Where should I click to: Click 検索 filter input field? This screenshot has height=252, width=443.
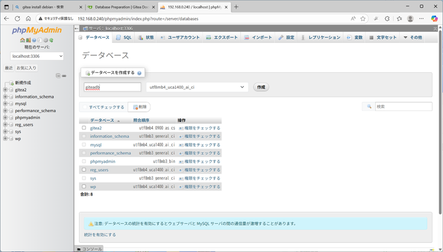(403, 106)
